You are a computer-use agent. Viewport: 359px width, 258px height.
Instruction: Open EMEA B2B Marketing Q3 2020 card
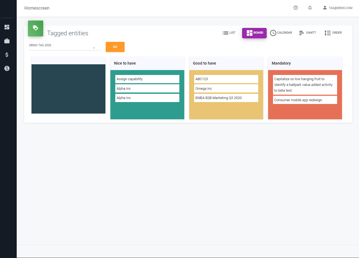[226, 98]
